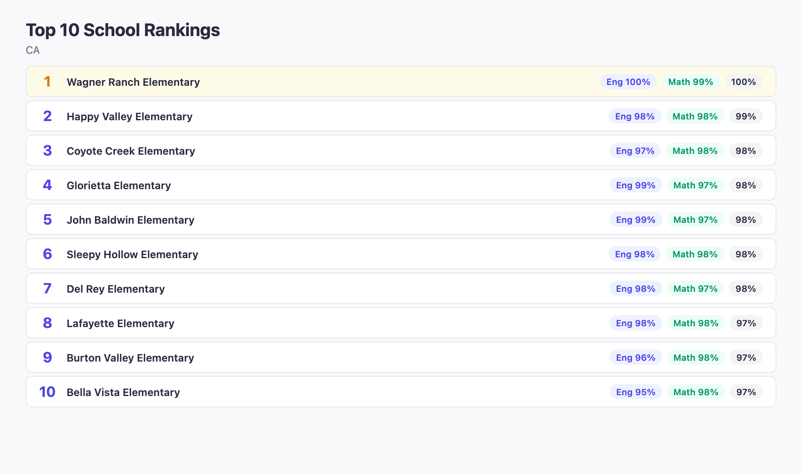Select the Top 10 School Rankings heading
Viewport: 802px width, 473px height.
pos(123,30)
